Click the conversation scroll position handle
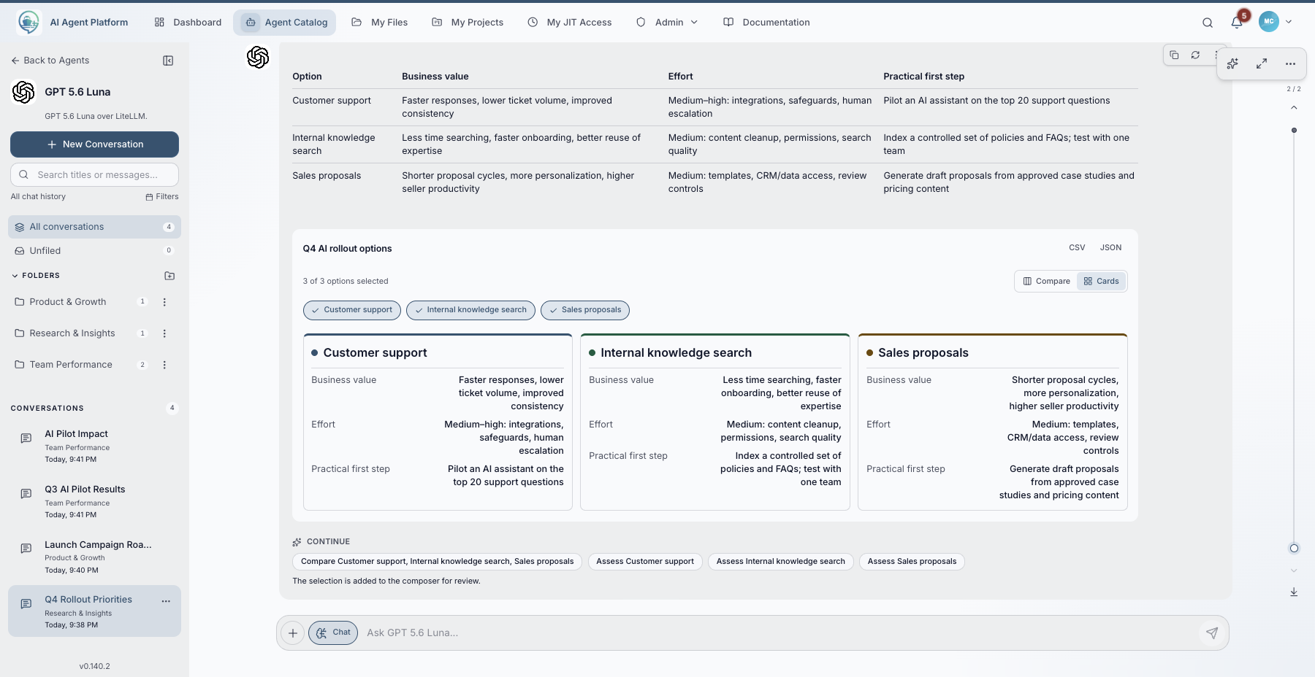Screen dimensions: 1315x677 tap(1294, 549)
